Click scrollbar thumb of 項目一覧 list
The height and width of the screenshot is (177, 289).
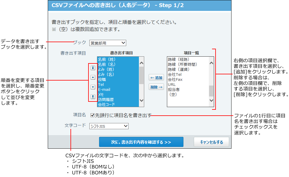(211, 91)
